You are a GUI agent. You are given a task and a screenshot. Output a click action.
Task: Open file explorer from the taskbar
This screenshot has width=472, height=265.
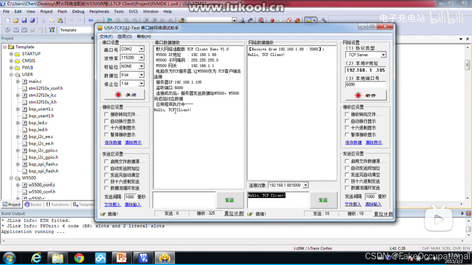[x=58, y=258]
